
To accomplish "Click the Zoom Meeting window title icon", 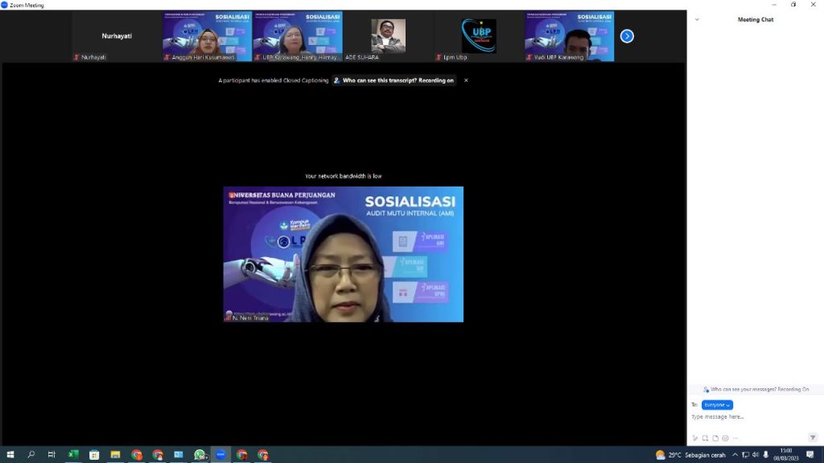I will pos(4,5).
